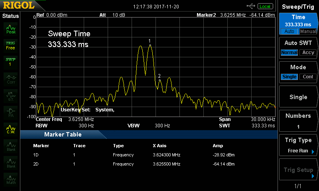
Task: Click the TRIG Free status icon
Action: click(x=10, y=45)
